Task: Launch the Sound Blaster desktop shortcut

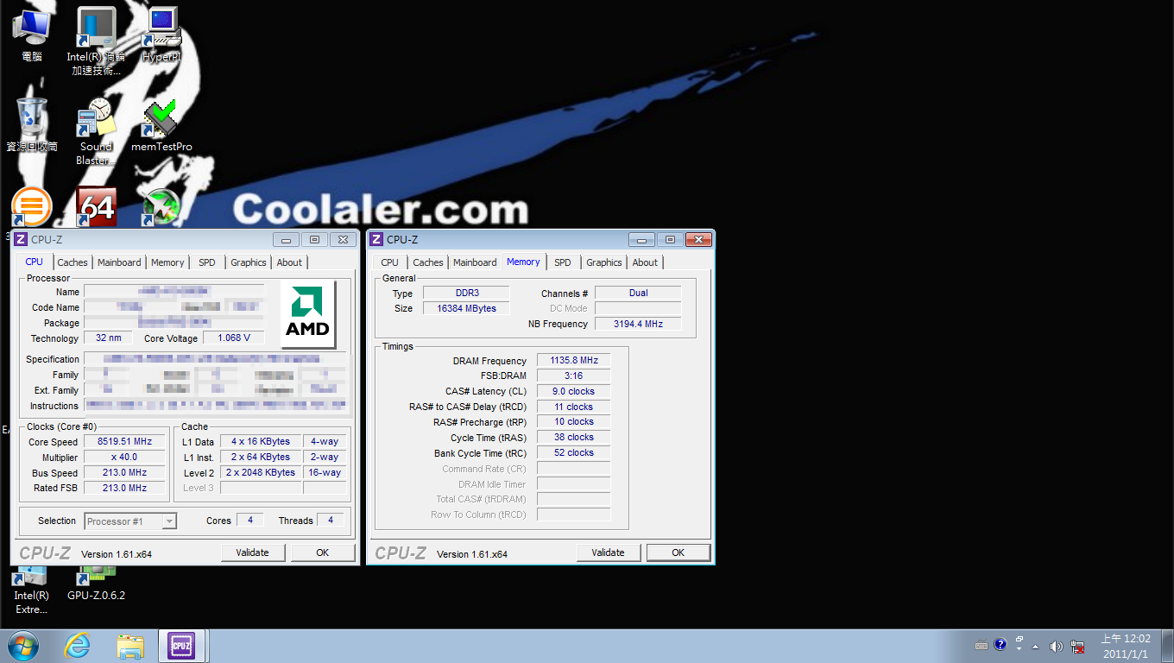Action: point(96,131)
